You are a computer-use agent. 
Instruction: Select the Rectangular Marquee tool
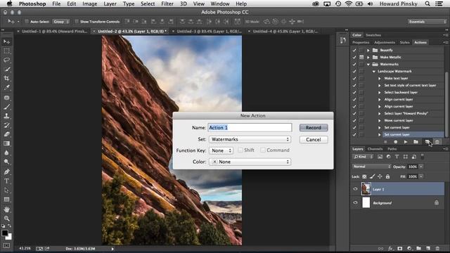coord(6,51)
